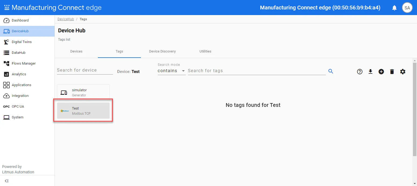Click the page vertical scrollbar
Screen dimensions: 417x186
(415, 109)
